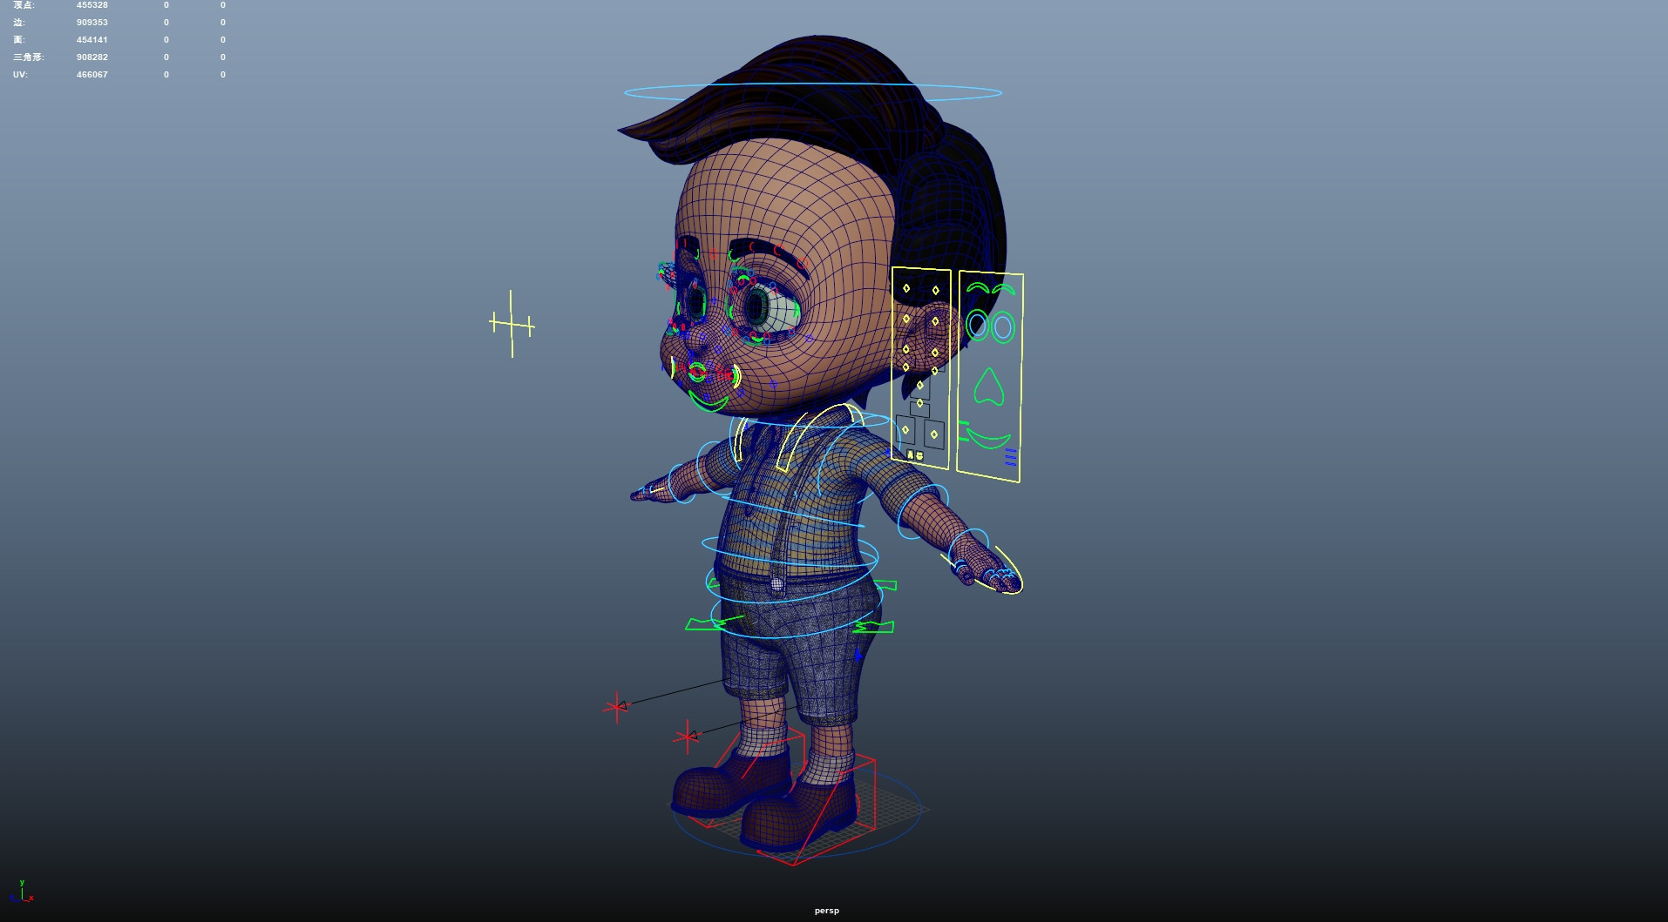This screenshot has height=922, width=1668.
Task: Click the edge count 909353
Action: coord(92,23)
